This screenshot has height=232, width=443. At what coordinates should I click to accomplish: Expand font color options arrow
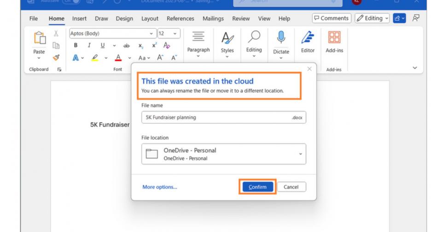point(129,58)
